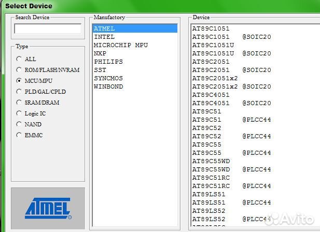This screenshot has width=320, height=232.
Task: Select the NAND type option
Action: [x=19, y=124]
